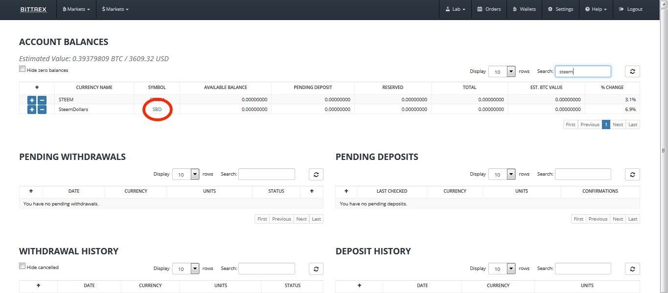The width and height of the screenshot is (668, 293).
Task: Click the plus deposit button for STEEM
Action: 32,100
